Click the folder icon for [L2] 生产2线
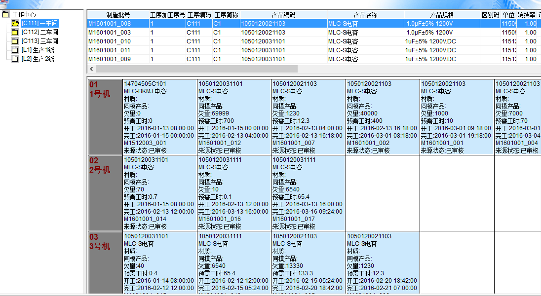541x296 pixels. point(15,59)
